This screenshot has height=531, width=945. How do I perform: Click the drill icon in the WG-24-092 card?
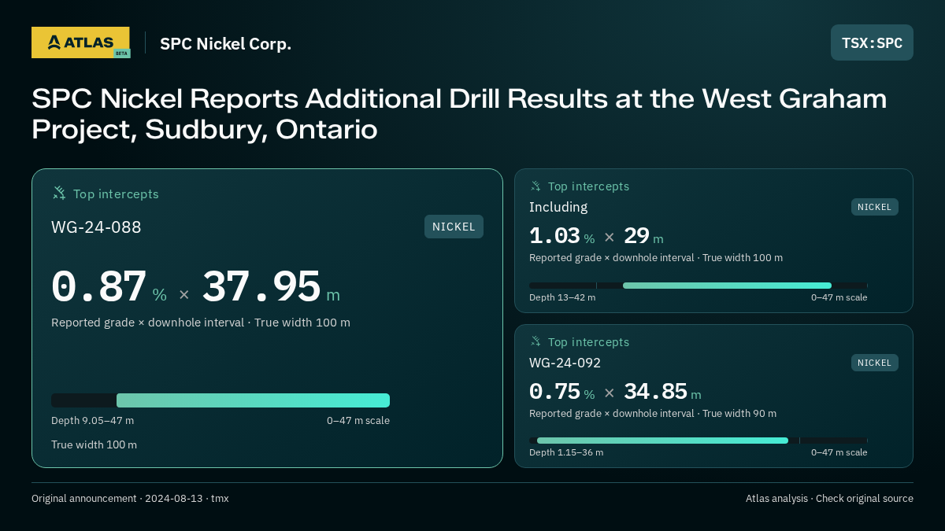point(535,341)
